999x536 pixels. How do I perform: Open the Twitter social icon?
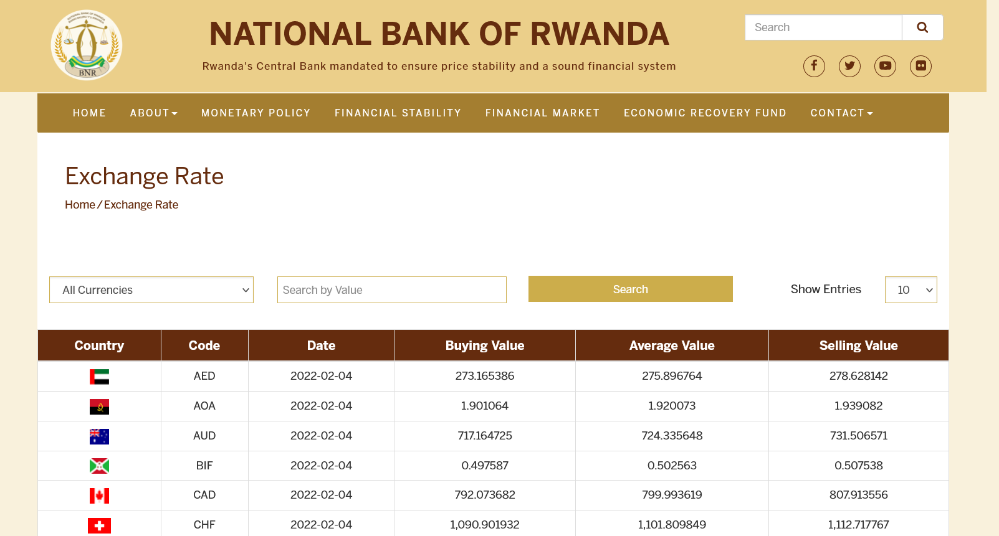coord(849,66)
